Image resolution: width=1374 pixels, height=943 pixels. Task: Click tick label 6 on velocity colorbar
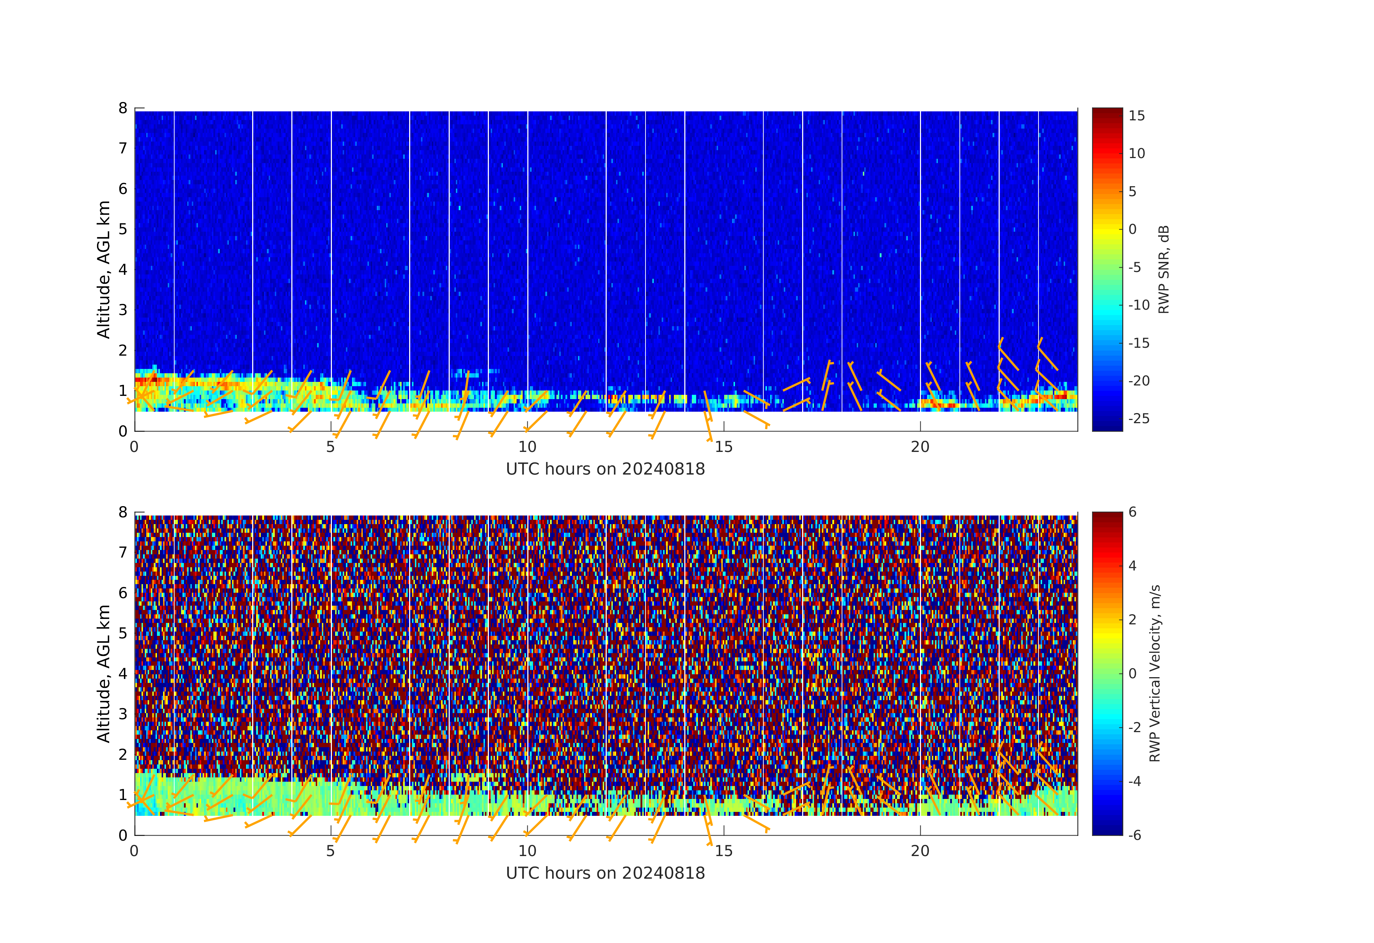(x=1133, y=512)
